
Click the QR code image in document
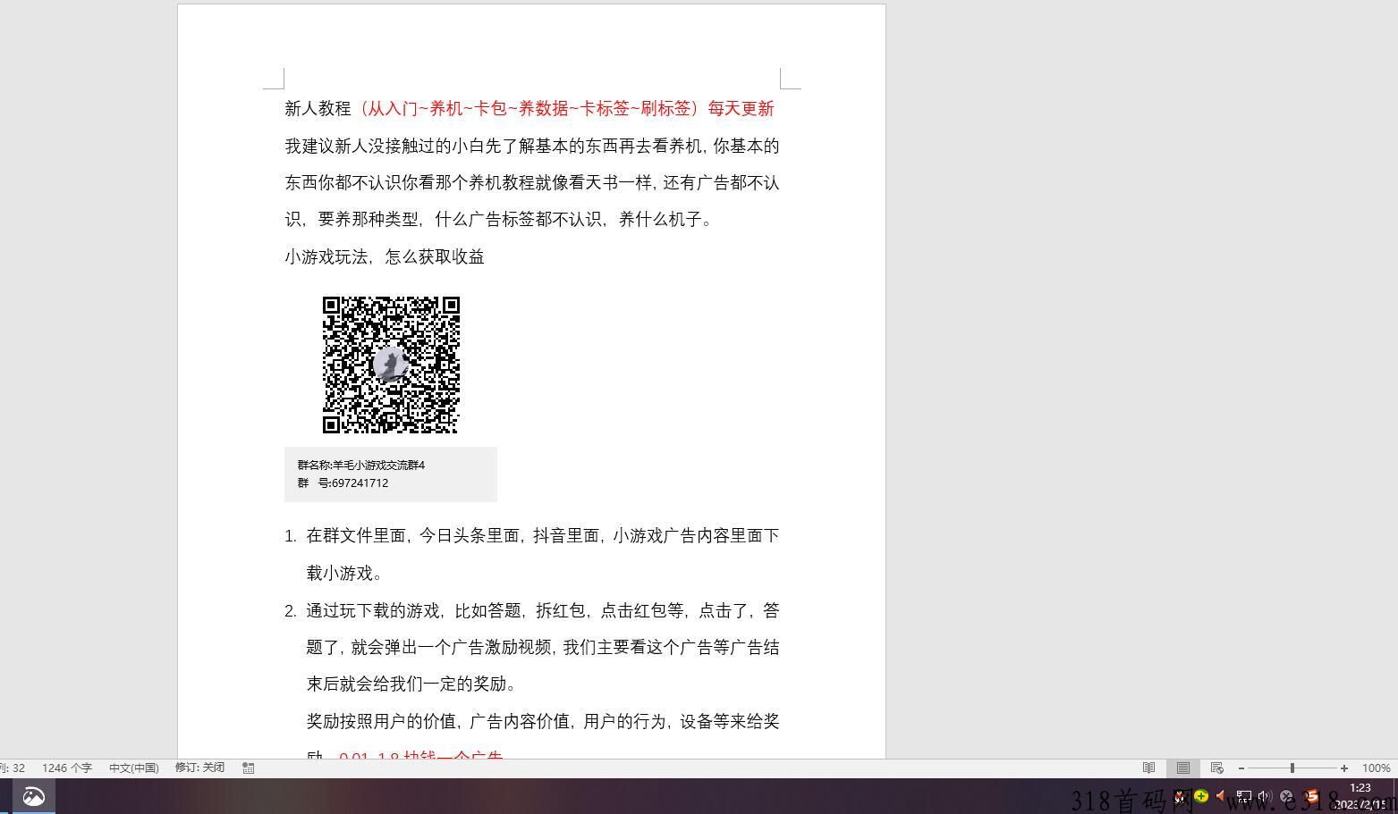point(391,365)
